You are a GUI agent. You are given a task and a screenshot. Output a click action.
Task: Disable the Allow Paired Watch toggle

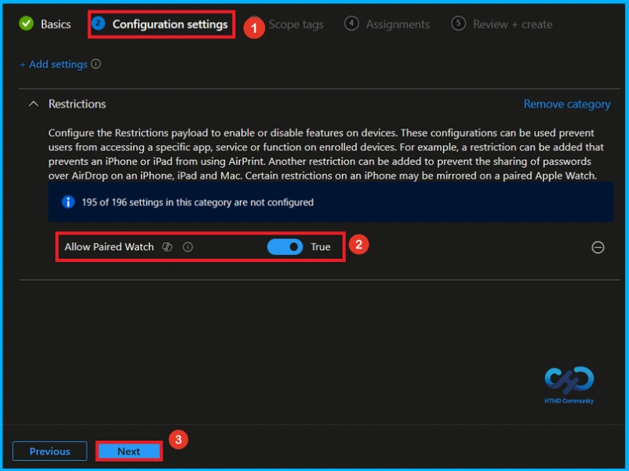[x=284, y=246]
